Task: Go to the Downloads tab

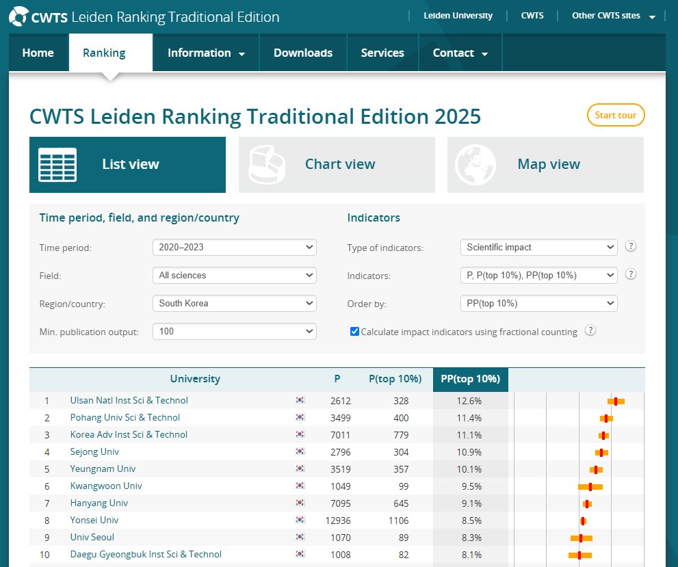Action: [x=303, y=53]
